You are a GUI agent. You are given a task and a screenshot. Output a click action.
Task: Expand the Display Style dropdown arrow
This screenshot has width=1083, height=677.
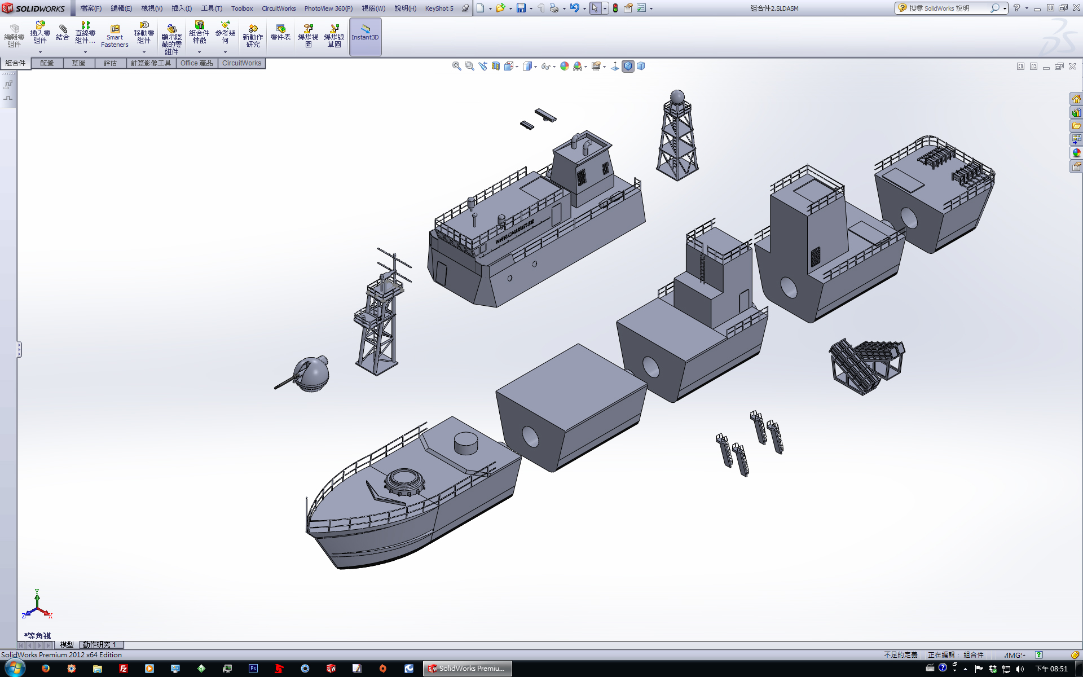(535, 67)
